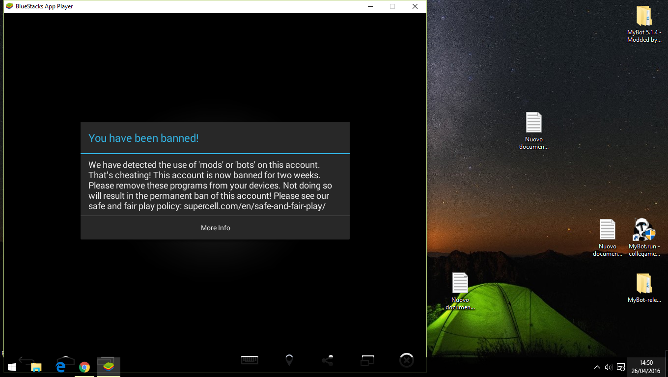Select the upper Nuovo documento text file
This screenshot has height=377, width=668.
click(x=533, y=131)
